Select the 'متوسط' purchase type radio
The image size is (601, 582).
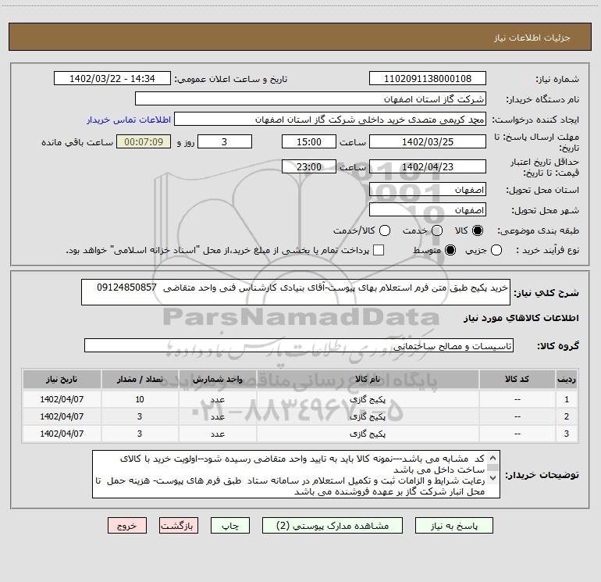tap(450, 250)
